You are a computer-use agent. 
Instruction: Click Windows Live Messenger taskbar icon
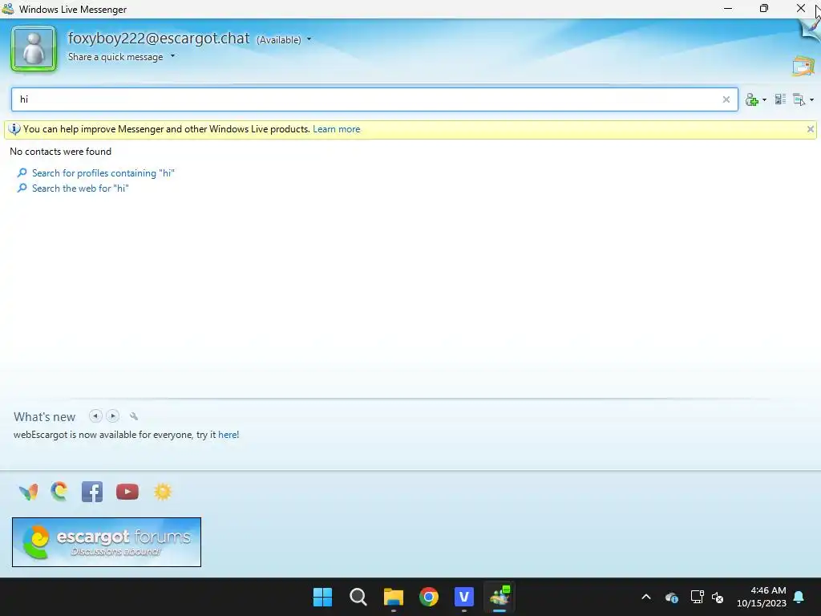tap(499, 597)
